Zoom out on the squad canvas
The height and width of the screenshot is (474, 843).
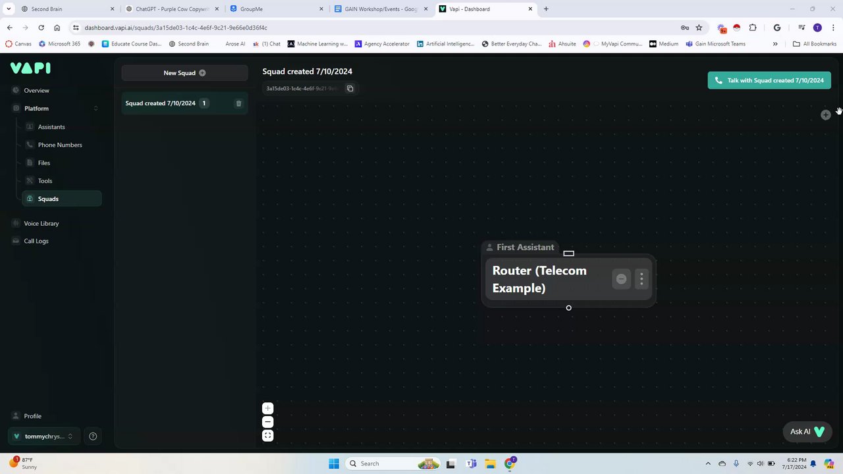click(267, 422)
